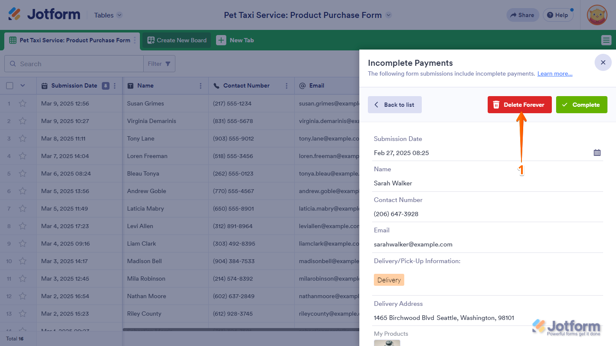
Task: Add a New Tab
Action: click(235, 40)
